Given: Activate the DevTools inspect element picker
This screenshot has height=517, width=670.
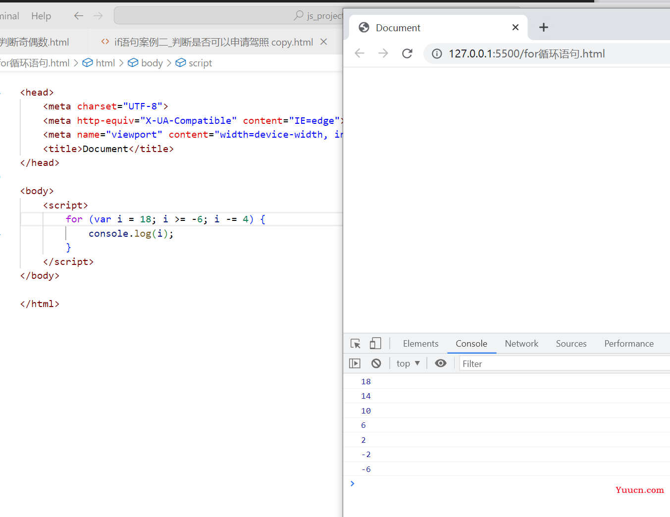Looking at the screenshot, I should (356, 344).
